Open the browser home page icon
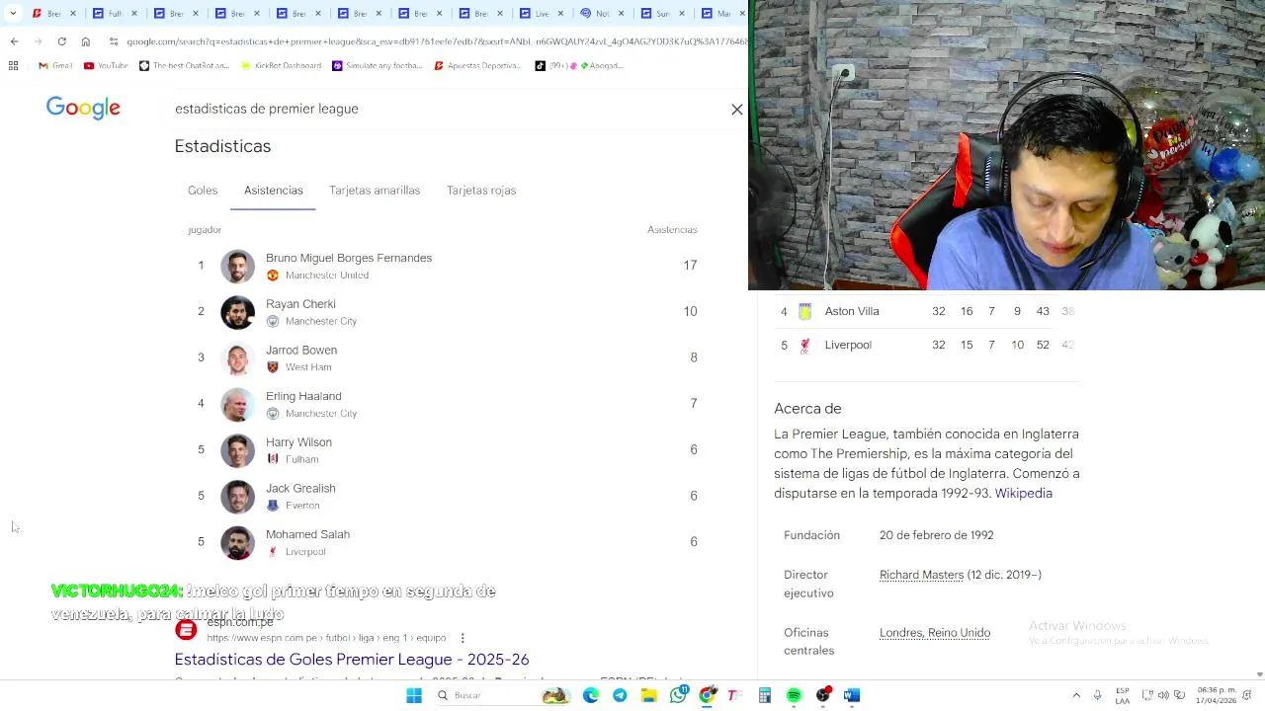Viewport: 1265px width, 711px height. pos(85,41)
